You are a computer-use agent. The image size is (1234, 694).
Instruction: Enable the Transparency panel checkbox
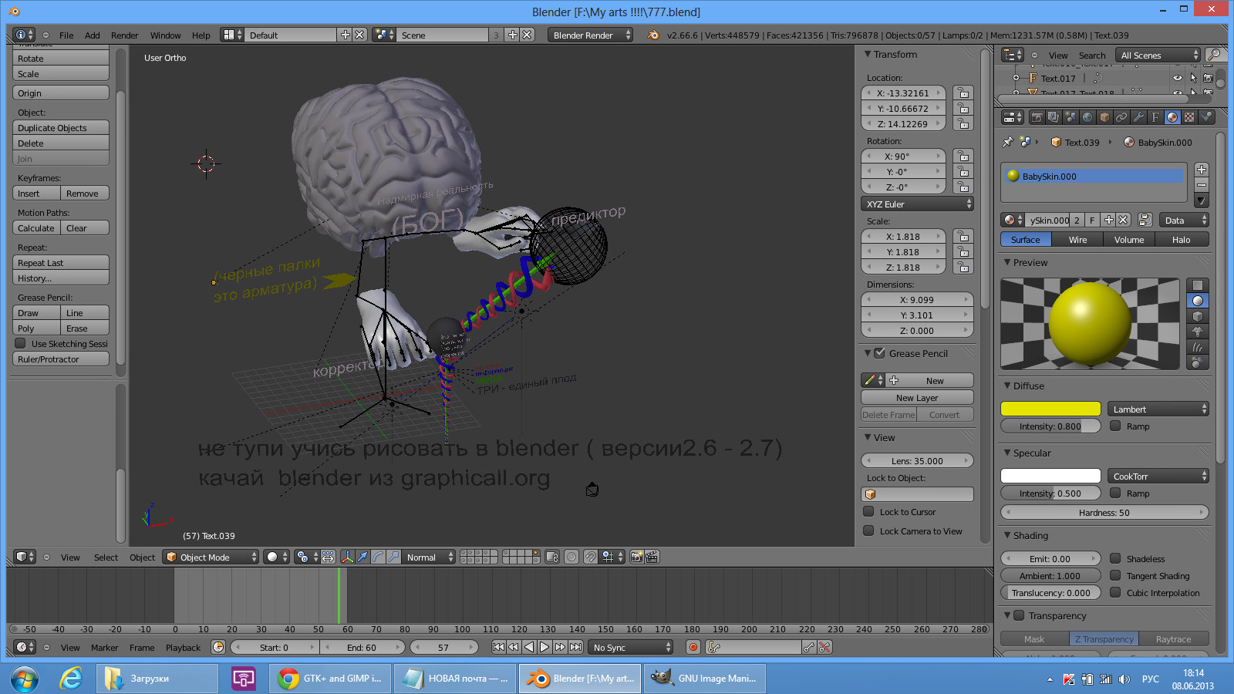[x=1019, y=615]
